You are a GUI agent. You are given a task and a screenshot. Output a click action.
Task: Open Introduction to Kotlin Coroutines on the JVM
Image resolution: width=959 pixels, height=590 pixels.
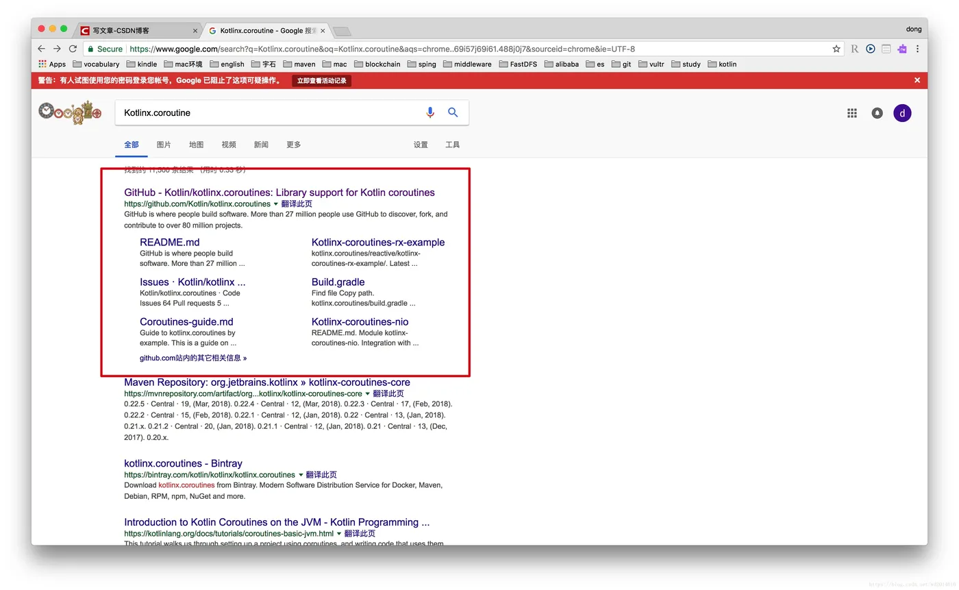pos(277,522)
